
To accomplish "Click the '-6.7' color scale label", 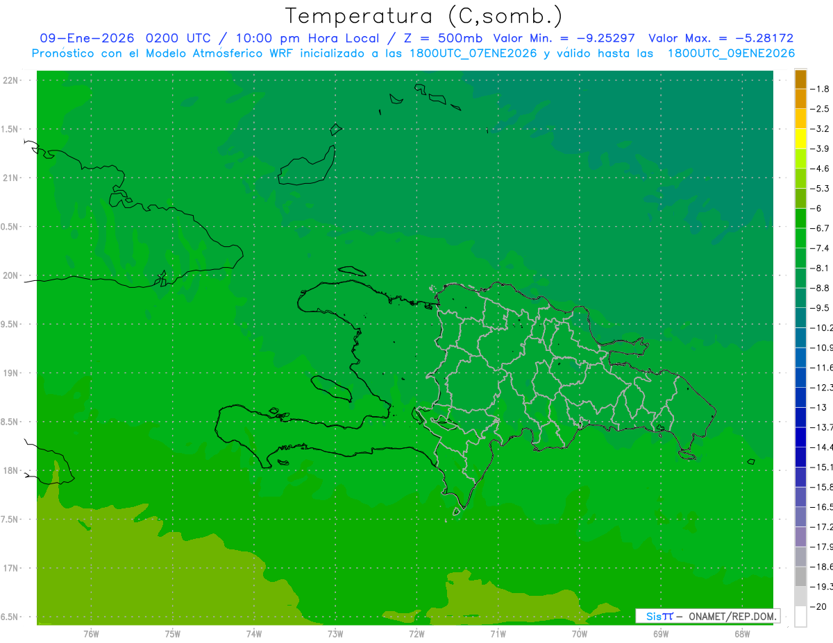I will 821,228.
